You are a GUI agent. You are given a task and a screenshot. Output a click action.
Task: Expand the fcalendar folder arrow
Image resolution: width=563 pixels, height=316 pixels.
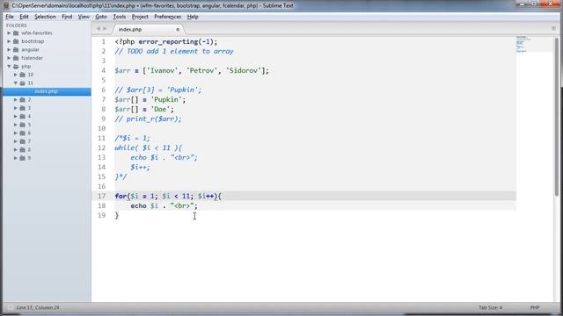pos(9,58)
